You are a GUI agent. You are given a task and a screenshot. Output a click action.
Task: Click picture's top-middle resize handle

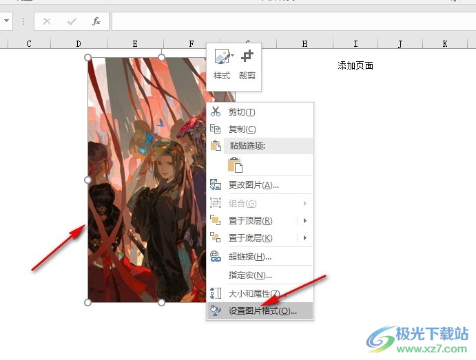(161, 57)
